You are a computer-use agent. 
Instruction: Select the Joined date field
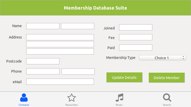click(x=136, y=27)
